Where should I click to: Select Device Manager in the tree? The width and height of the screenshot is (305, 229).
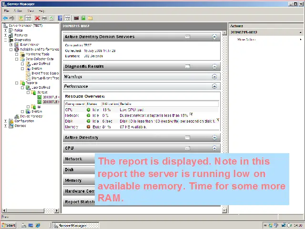click(31, 116)
